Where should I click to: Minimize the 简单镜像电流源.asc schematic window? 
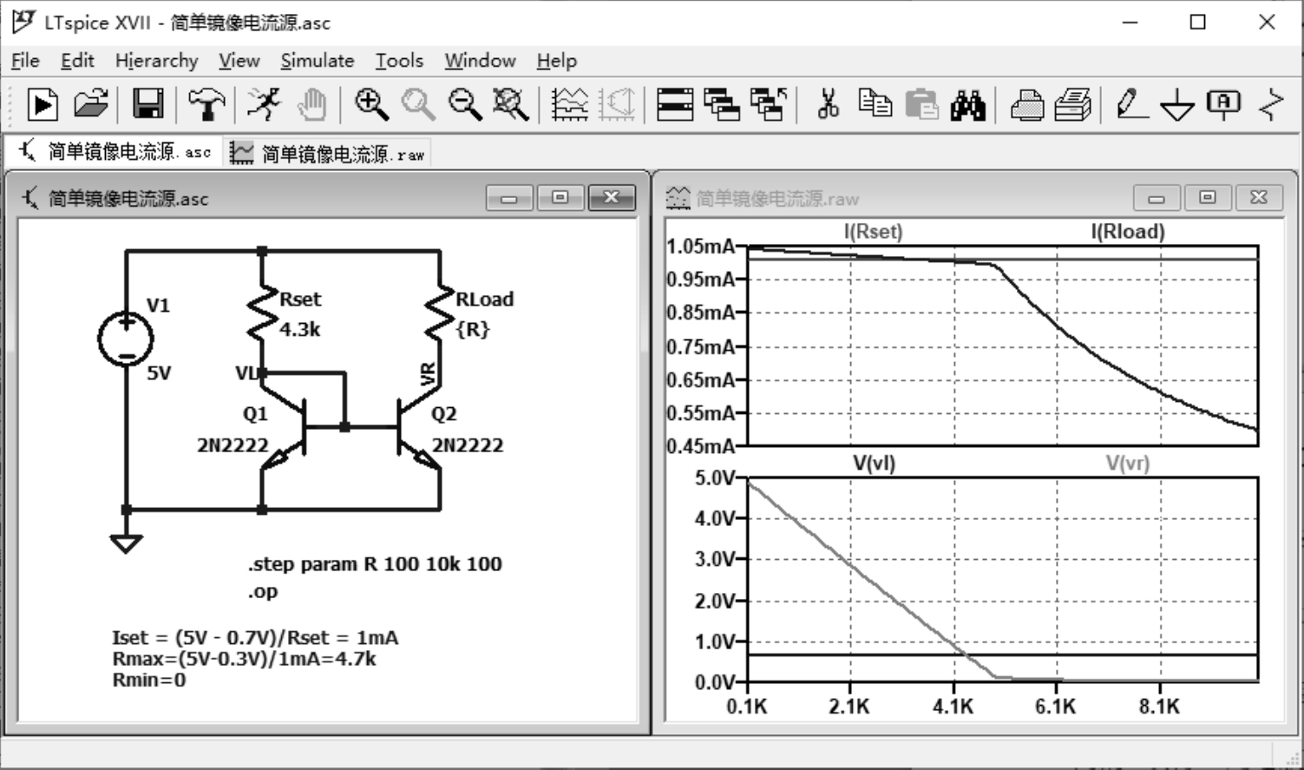point(509,198)
